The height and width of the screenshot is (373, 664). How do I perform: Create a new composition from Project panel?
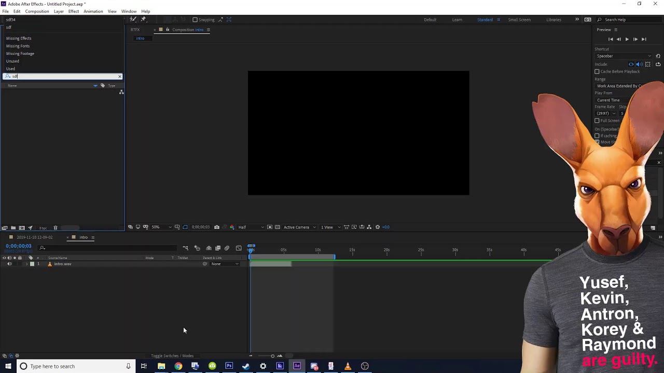pos(22,228)
